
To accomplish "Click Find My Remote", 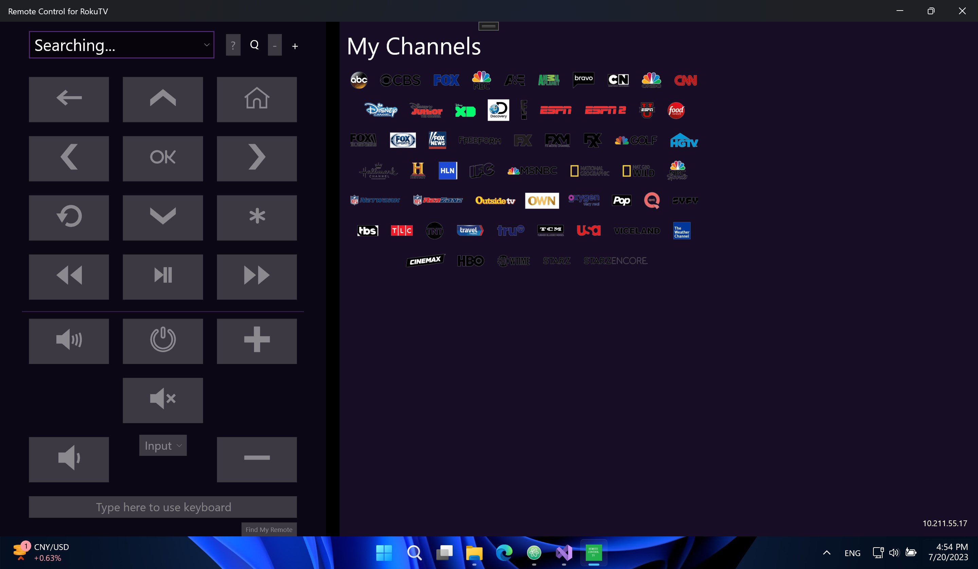I will coord(269,529).
